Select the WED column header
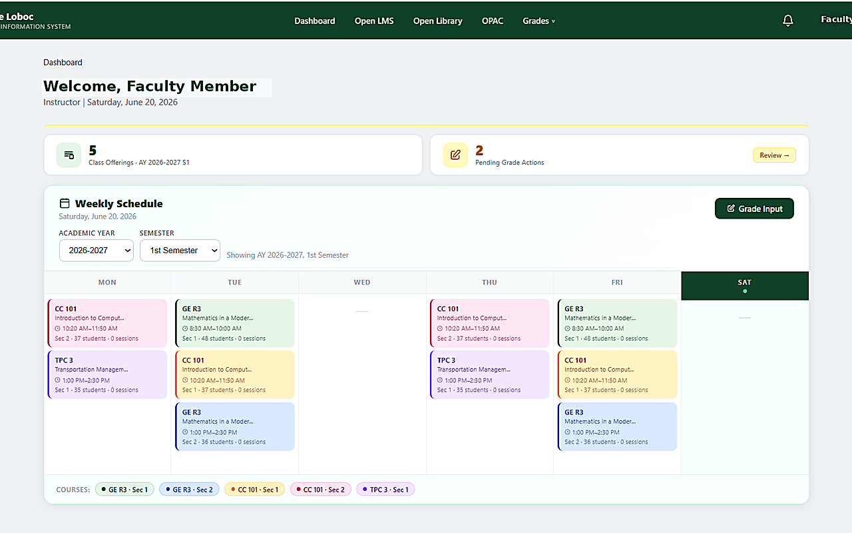The image size is (852, 533). (x=362, y=282)
